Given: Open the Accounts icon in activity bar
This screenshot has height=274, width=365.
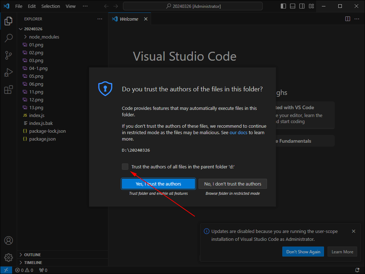Looking at the screenshot, I should (x=9, y=240).
